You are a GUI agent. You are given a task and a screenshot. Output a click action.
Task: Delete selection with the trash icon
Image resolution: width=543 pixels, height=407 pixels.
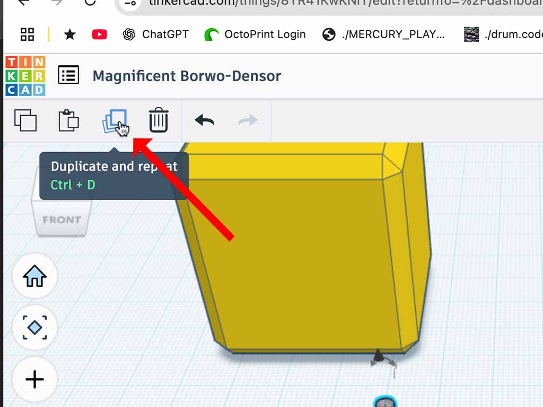pos(158,120)
